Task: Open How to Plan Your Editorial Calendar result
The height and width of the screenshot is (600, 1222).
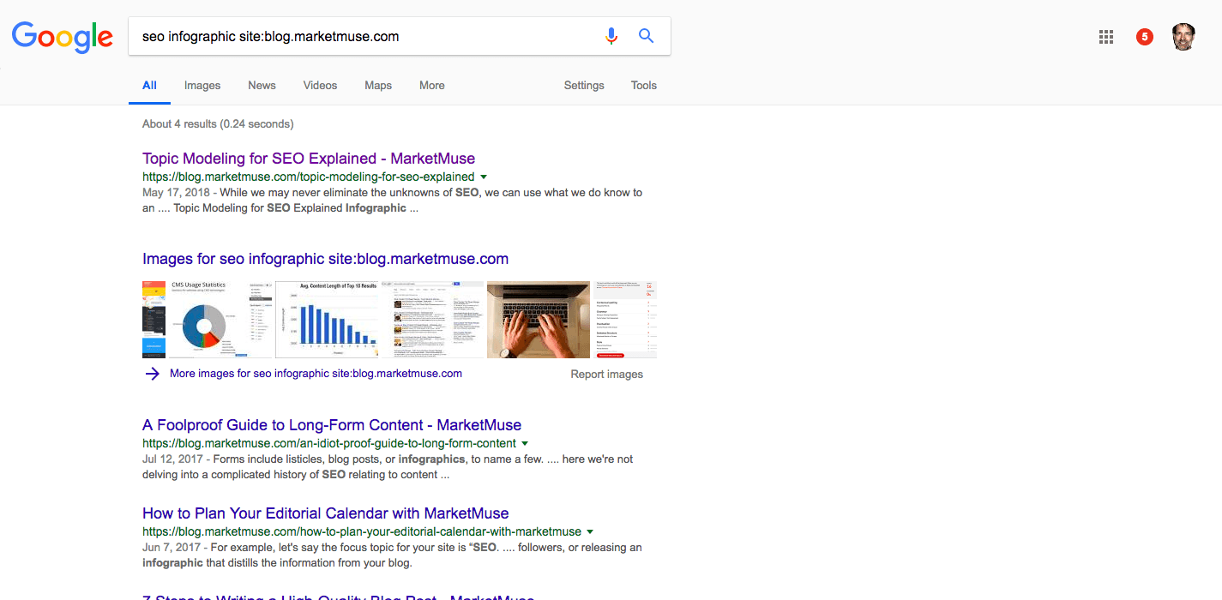Action: (326, 513)
